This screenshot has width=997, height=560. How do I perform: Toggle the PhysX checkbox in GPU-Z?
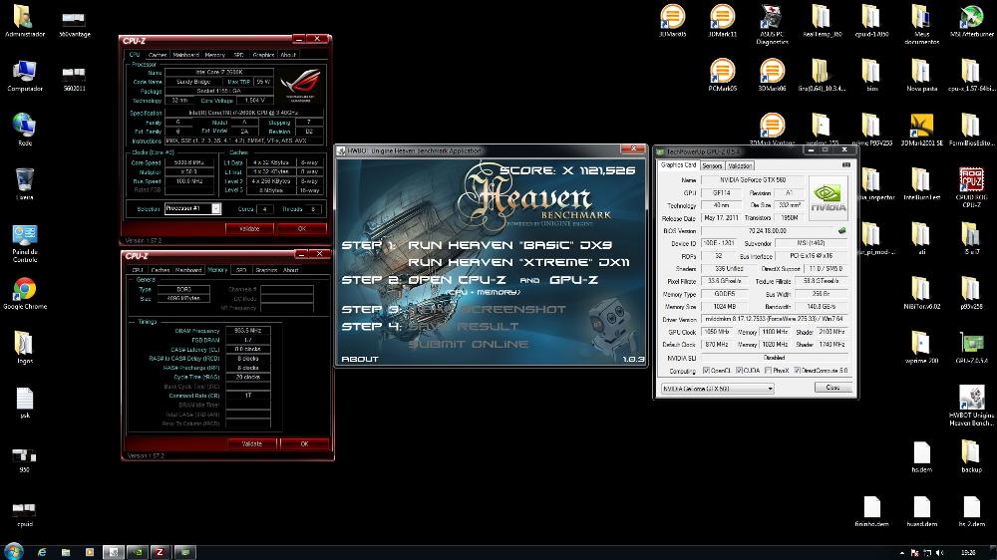(x=768, y=370)
